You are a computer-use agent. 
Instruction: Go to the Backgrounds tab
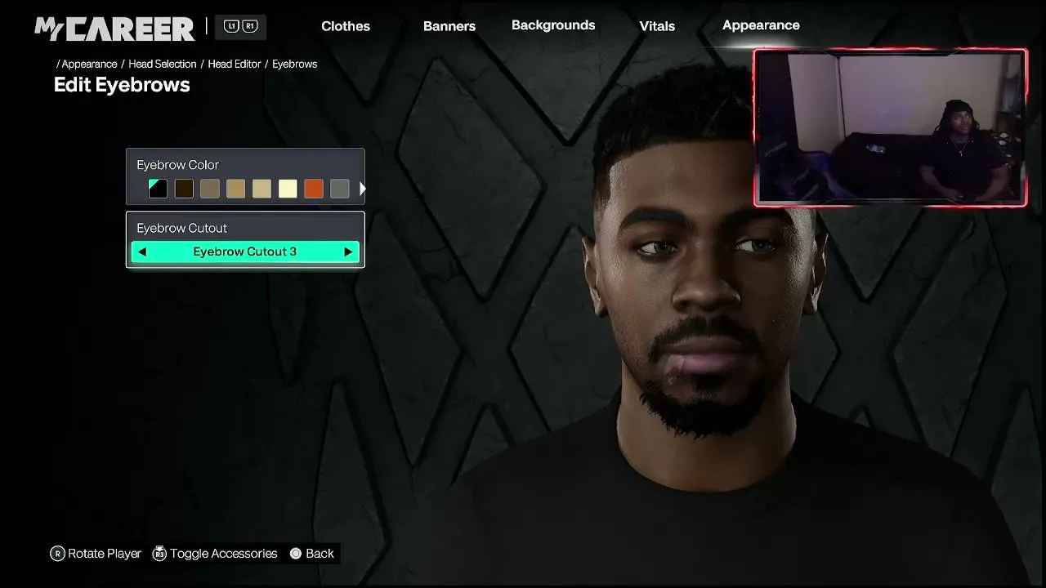click(553, 25)
